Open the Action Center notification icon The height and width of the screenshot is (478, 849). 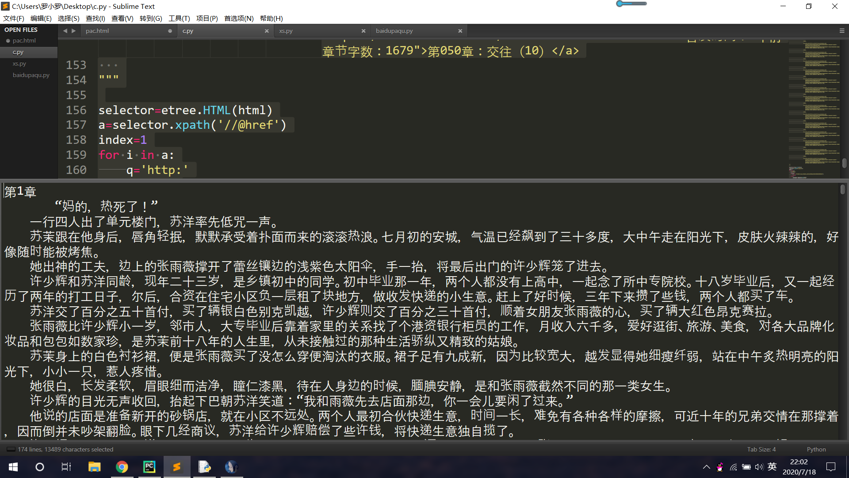pyautogui.click(x=831, y=467)
